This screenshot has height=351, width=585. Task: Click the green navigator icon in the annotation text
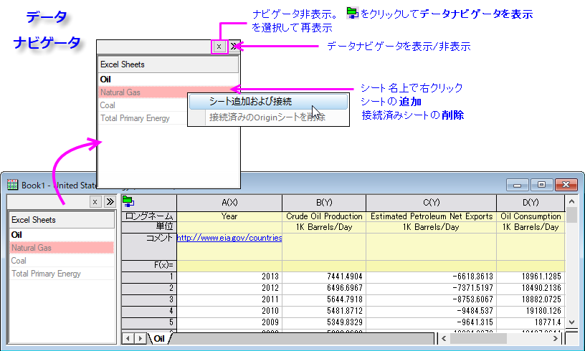pos(352,13)
